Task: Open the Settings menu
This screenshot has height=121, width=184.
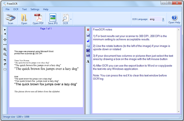Action: (x=35, y=9)
